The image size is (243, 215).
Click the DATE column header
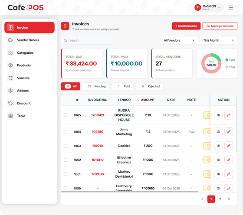point(171,100)
